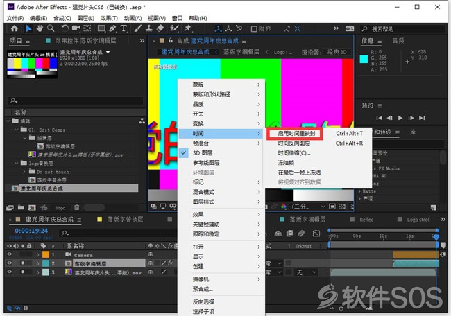Hide the Camera layer with its eye icon
451x316 pixels.
(9, 254)
